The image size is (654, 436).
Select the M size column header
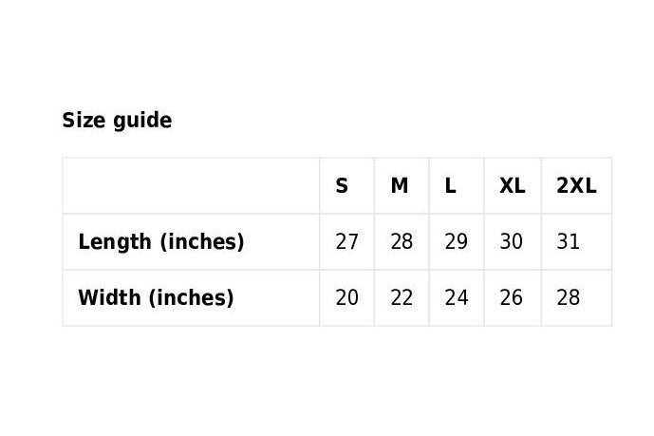point(400,186)
